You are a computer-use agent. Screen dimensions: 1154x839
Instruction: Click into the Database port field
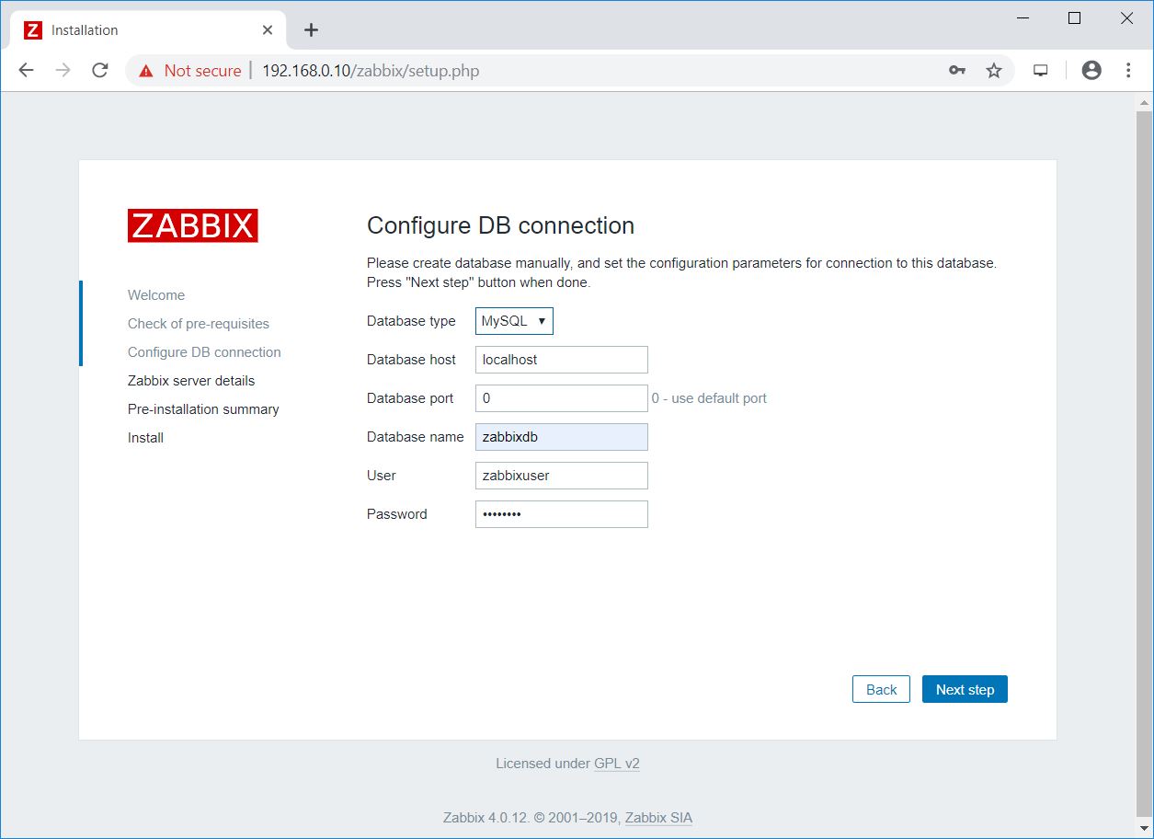(x=561, y=398)
